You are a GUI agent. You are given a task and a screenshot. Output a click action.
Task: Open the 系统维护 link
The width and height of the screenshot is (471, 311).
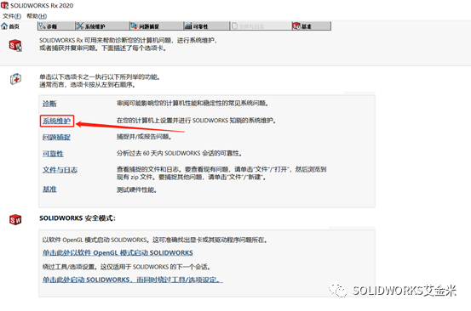point(56,121)
